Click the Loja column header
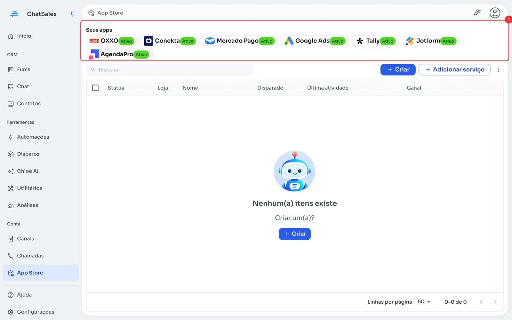 pyautogui.click(x=163, y=88)
